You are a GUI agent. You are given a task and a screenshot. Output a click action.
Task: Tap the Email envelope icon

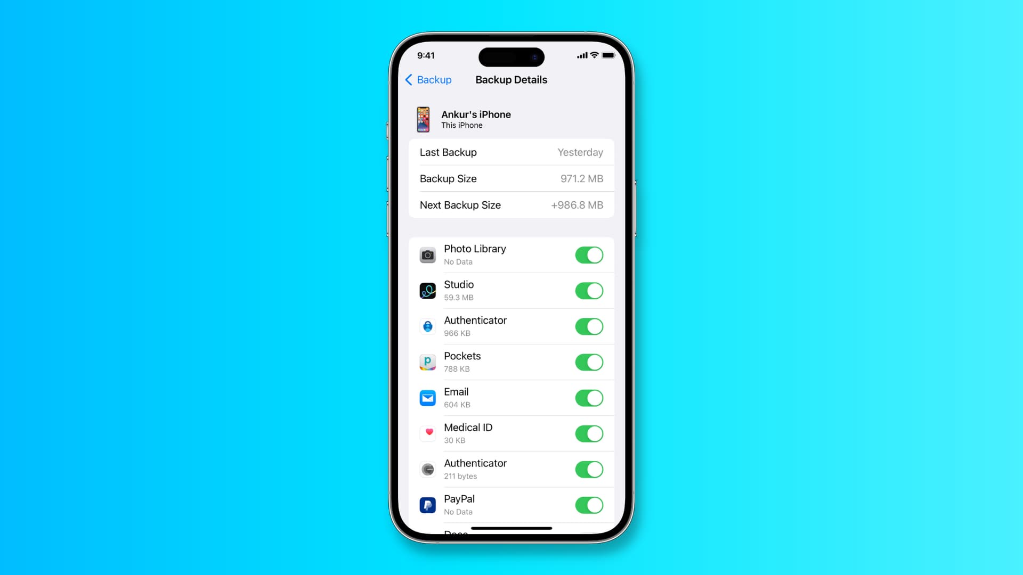point(427,397)
